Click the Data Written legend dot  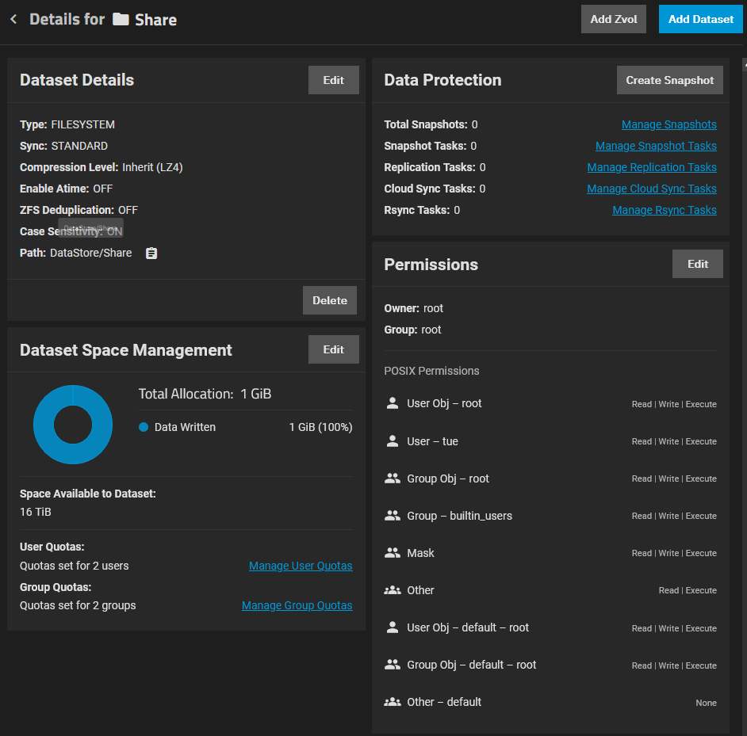pos(144,427)
